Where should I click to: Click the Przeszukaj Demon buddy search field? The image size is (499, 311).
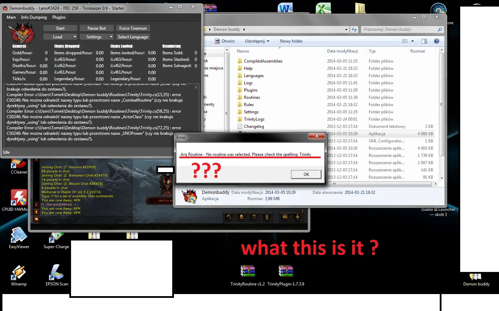(x=399, y=29)
